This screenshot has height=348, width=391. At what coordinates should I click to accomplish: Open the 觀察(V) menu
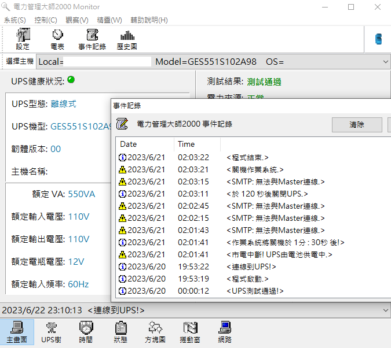(77, 20)
